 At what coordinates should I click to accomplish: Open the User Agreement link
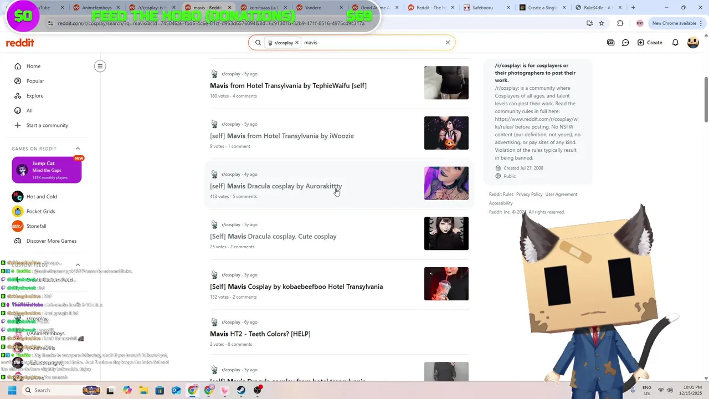coord(561,195)
